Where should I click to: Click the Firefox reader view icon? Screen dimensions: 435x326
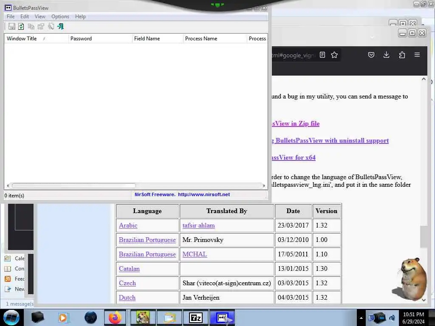[x=322, y=55]
